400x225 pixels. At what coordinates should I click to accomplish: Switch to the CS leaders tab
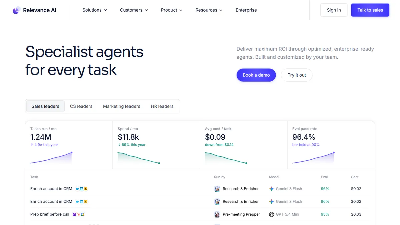[x=81, y=106]
